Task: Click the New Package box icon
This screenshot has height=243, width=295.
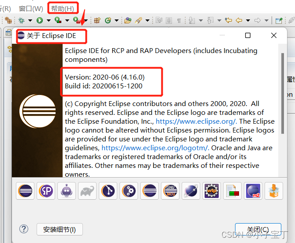Action: click(97, 20)
